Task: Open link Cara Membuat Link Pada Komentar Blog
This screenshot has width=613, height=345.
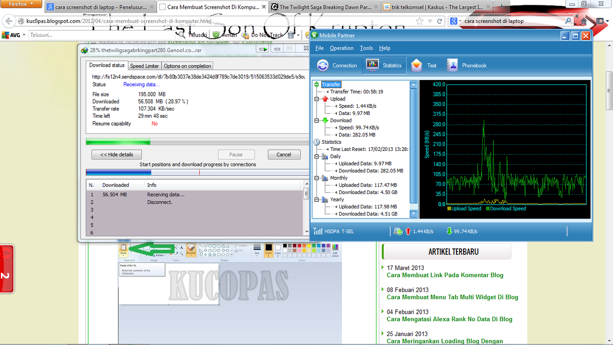Action: tap(445, 275)
